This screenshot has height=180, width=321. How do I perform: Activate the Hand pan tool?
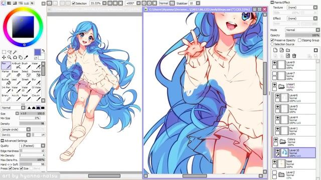(x=21, y=57)
